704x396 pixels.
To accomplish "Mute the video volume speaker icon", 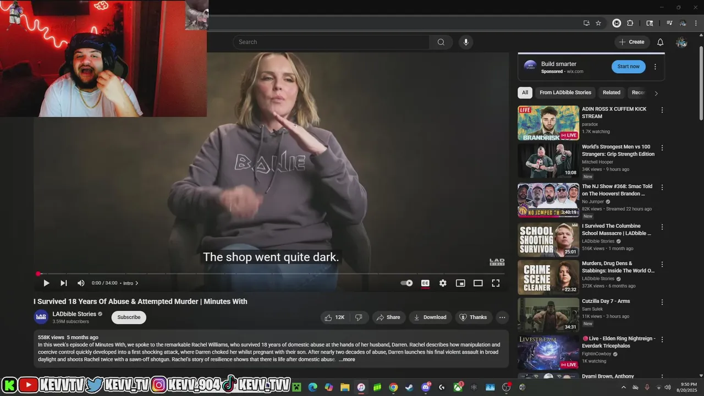I will 81,283.
